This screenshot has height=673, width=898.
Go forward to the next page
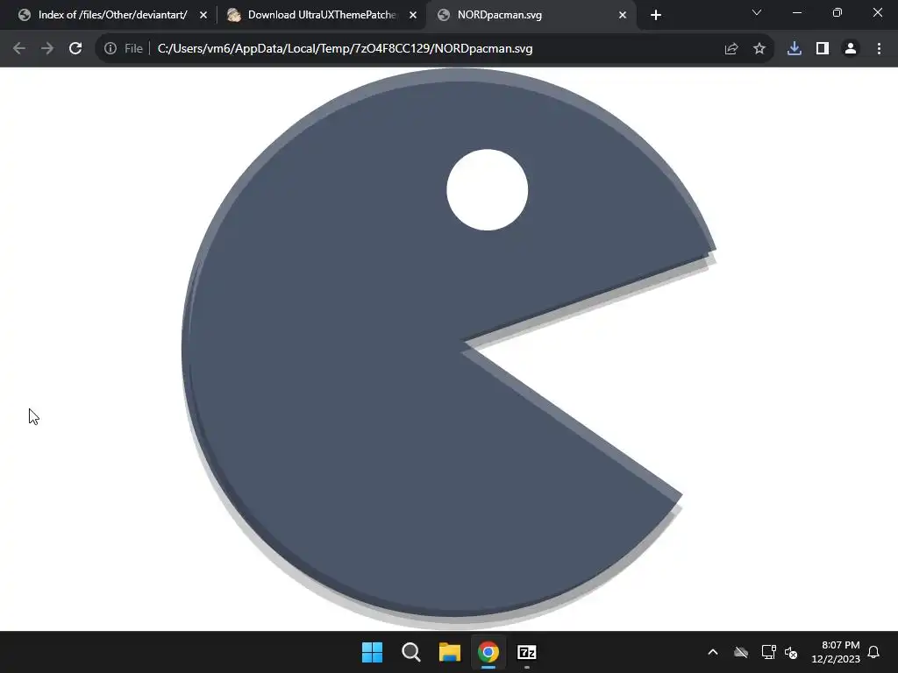coord(47,49)
